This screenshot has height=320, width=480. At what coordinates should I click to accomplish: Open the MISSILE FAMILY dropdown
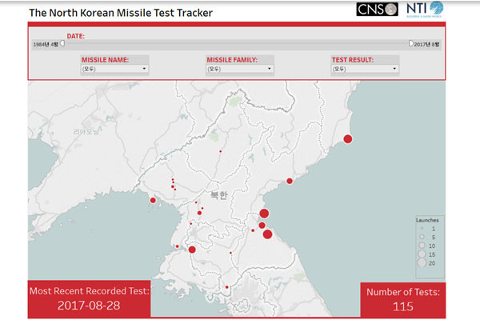pos(240,69)
